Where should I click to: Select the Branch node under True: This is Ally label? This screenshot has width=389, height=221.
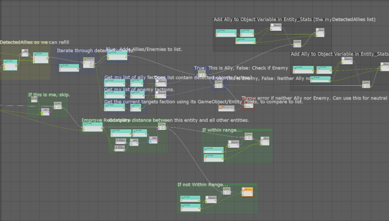(x=202, y=73)
